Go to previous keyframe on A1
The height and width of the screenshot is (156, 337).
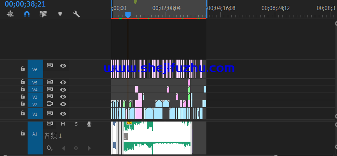(63, 148)
